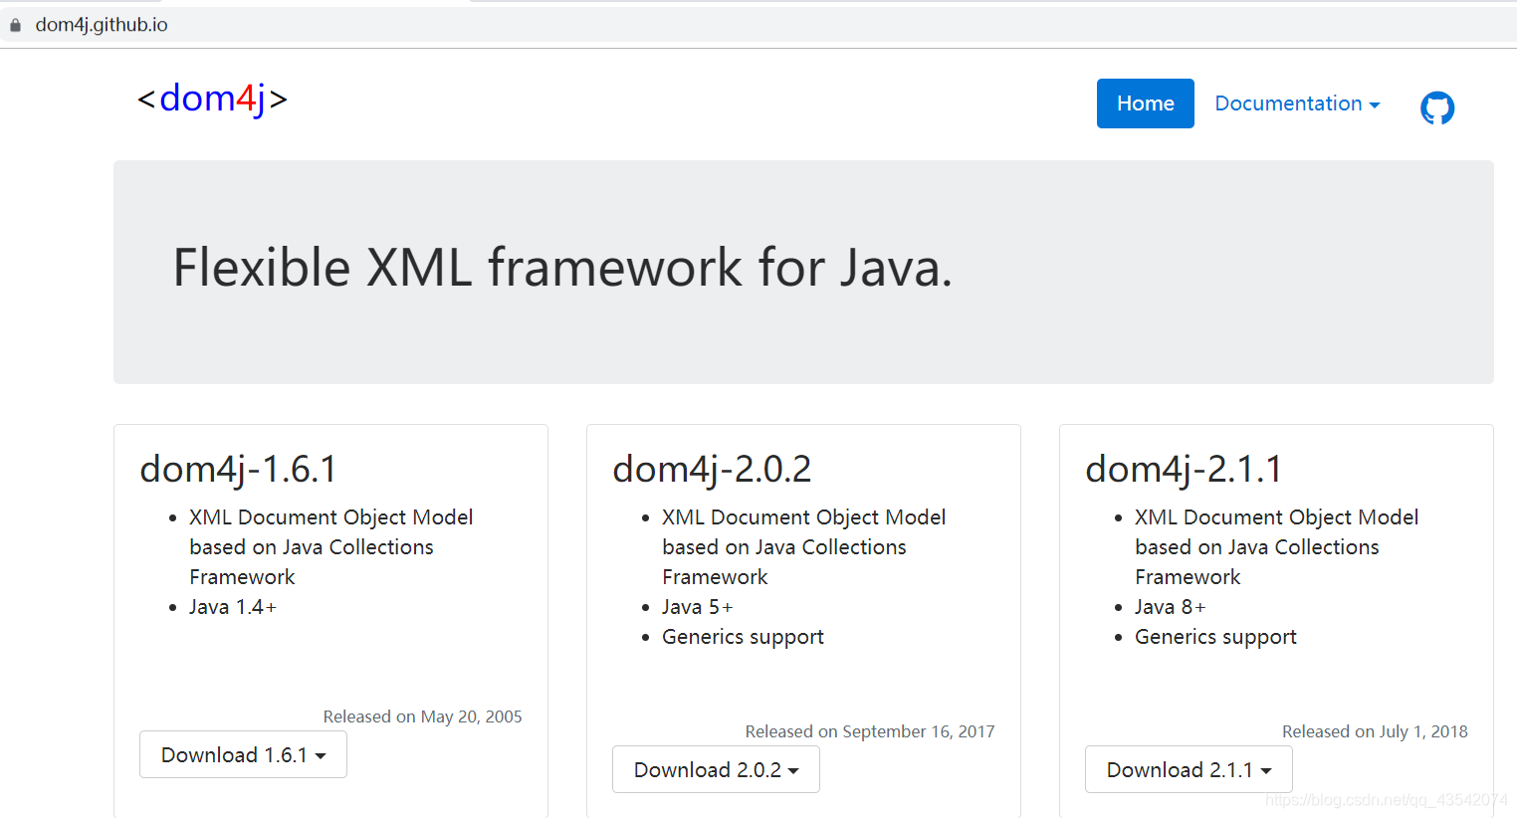Click the lock icon in address bar
The image size is (1517, 818).
[x=15, y=25]
